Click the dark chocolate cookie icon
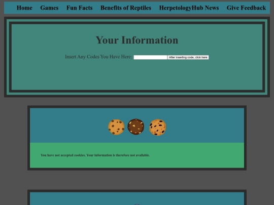274x205 pixels. 136,127
